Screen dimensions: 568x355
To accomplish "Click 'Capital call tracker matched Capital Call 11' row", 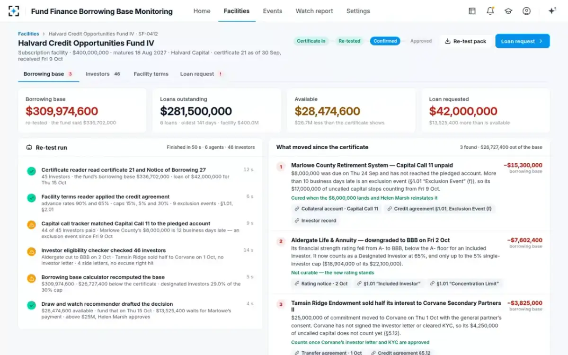I will 140,230.
